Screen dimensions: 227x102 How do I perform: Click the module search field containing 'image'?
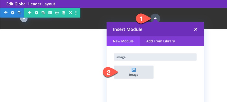click(x=155, y=57)
